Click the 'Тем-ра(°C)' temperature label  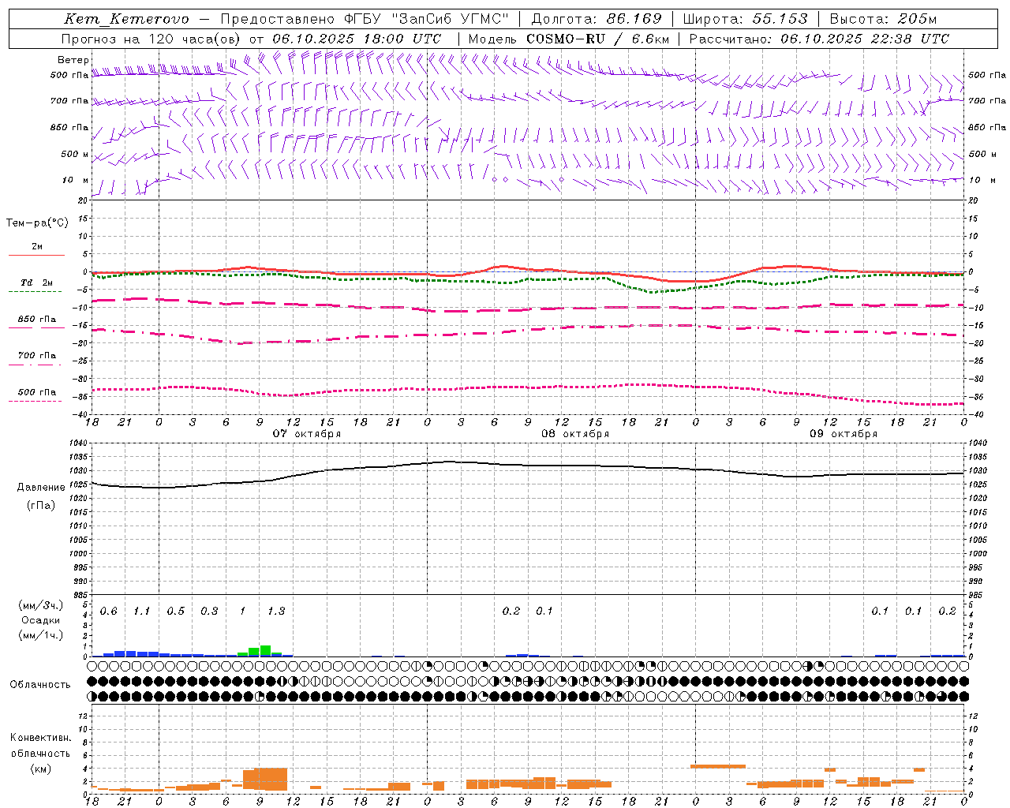[37, 223]
